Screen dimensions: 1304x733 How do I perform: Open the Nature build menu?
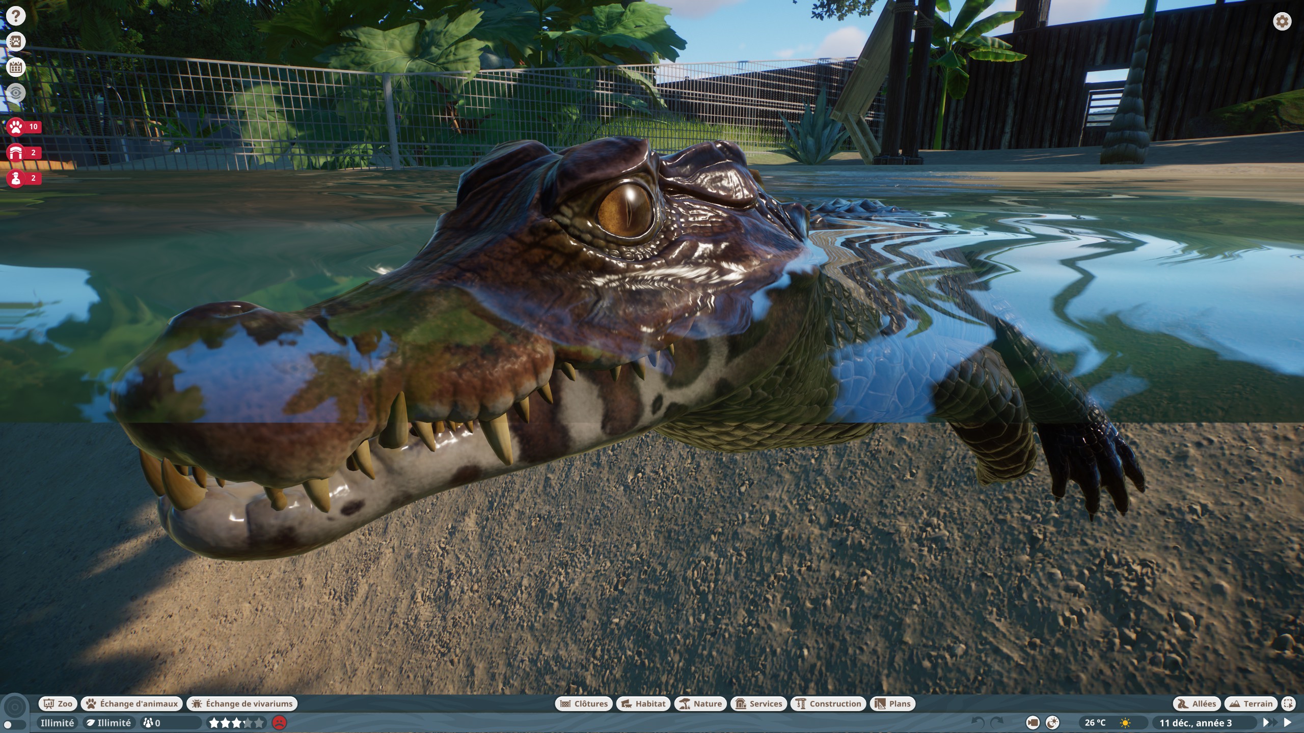pos(701,703)
